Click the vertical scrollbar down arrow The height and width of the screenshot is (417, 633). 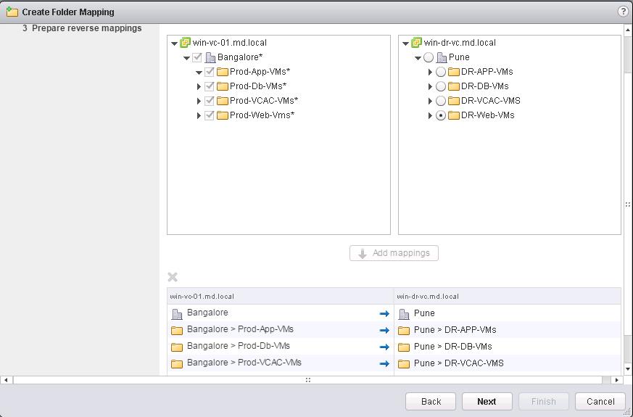click(x=628, y=368)
